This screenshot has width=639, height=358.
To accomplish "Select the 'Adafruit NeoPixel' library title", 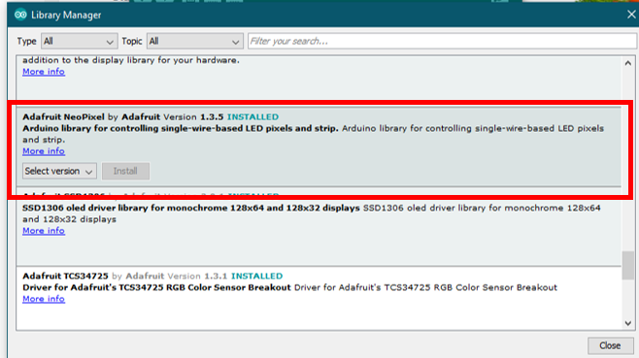I will [63, 116].
